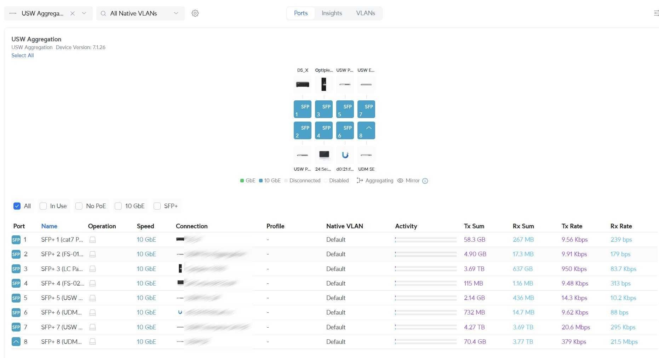Screen dimensions: 659x358
Task: Click the SFP badge in port 5 row
Action: 16,298
